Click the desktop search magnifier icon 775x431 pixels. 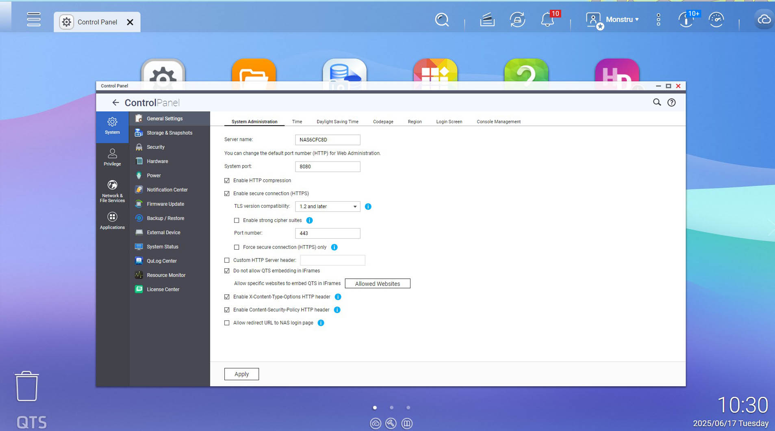442,19
